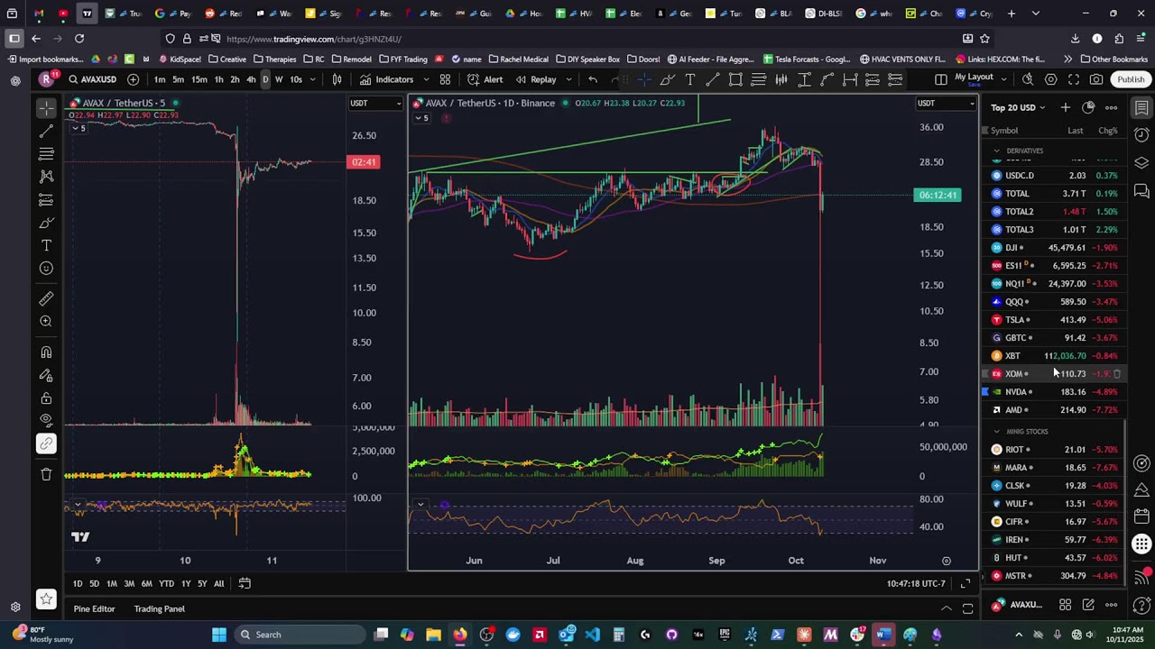Screen dimensions: 1155x649
Task: Select MSTR in the watchlist
Action: tap(1056, 576)
